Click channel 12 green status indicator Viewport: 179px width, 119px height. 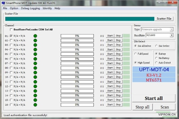pos(35,86)
